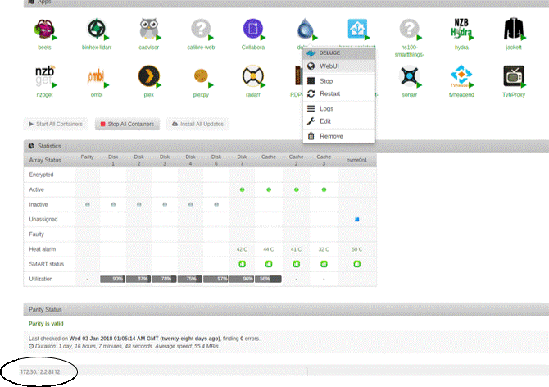
Task: Open the plex chevron icon
Action: click(149, 76)
